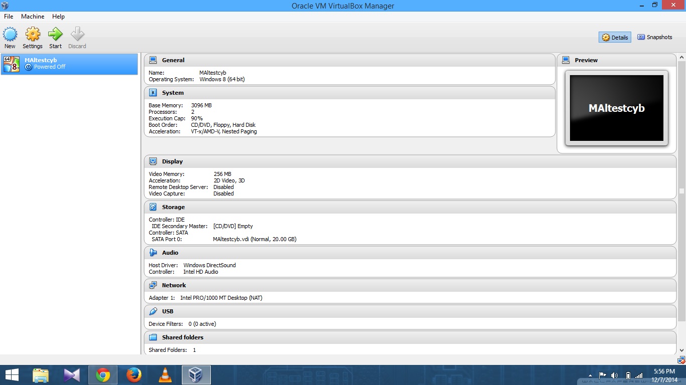The width and height of the screenshot is (686, 385).
Task: Click the Storage section title
Action: 173,207
